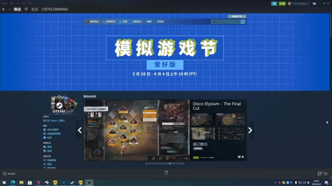Open the 标签 tags link
The width and height of the screenshot is (332, 186).
(49, 138)
